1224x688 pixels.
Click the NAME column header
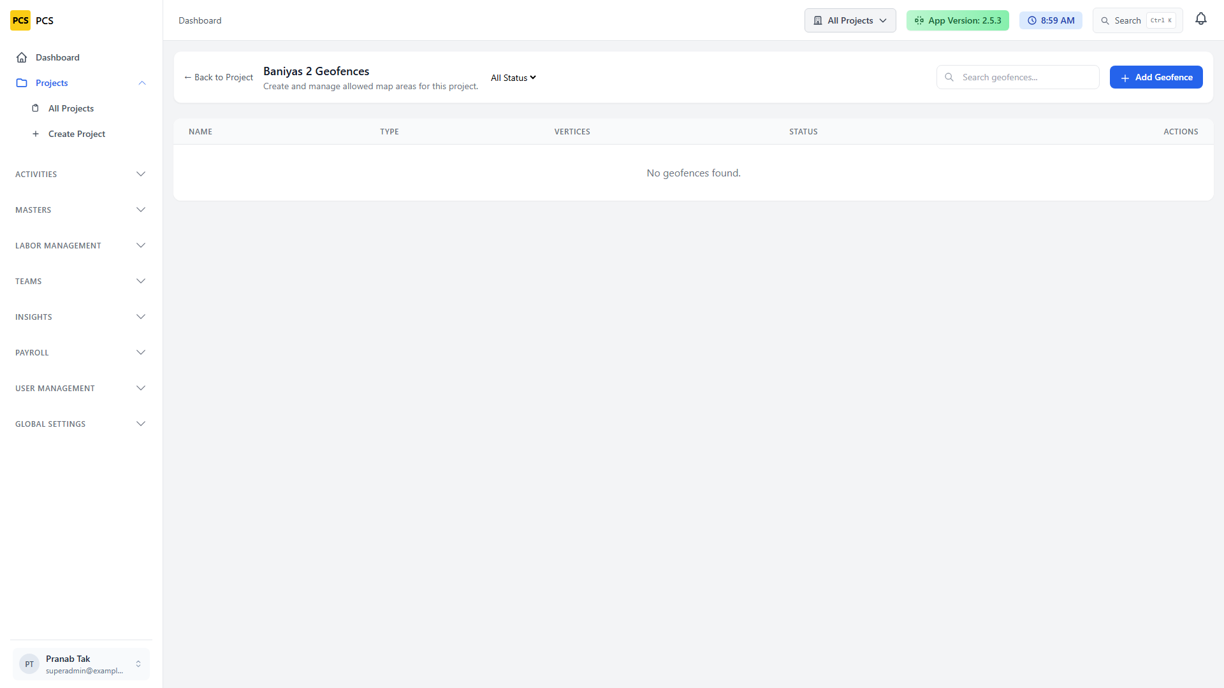(200, 132)
